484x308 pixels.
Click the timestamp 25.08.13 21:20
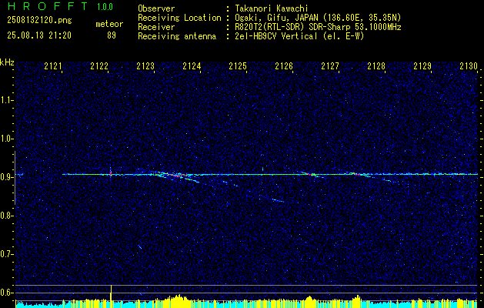click(x=39, y=35)
